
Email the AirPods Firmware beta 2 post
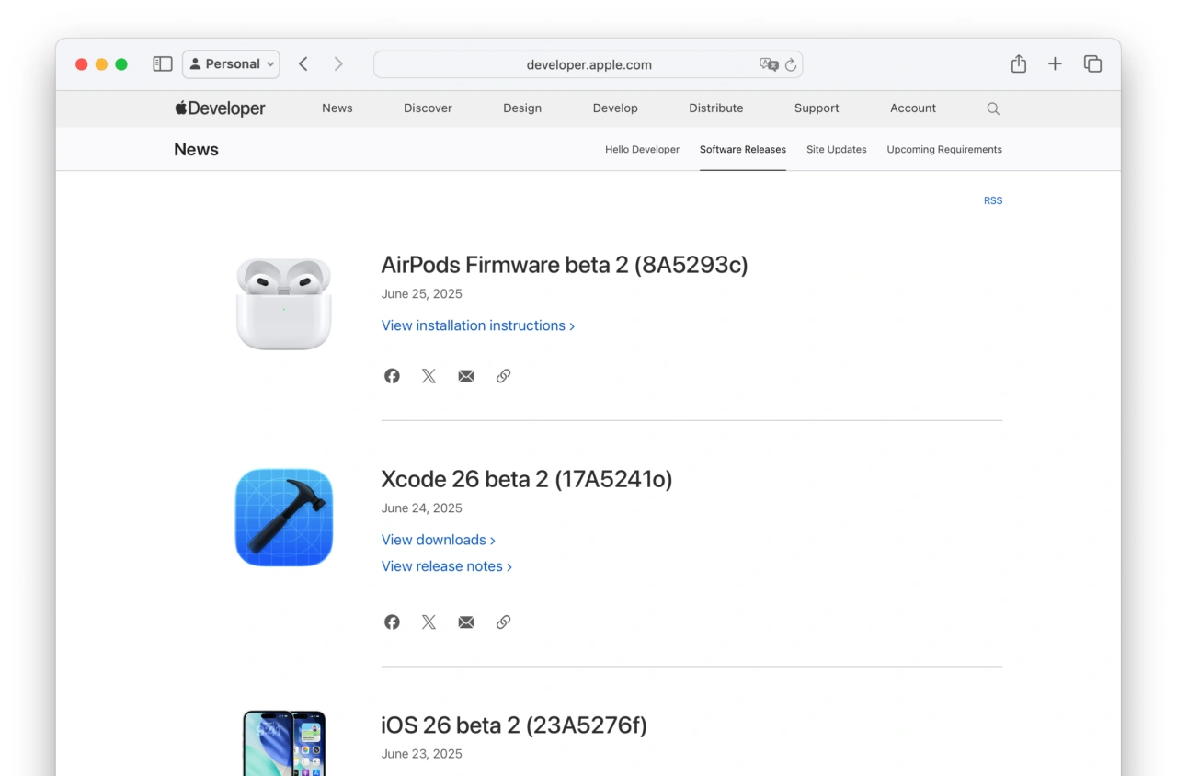pyautogui.click(x=466, y=376)
